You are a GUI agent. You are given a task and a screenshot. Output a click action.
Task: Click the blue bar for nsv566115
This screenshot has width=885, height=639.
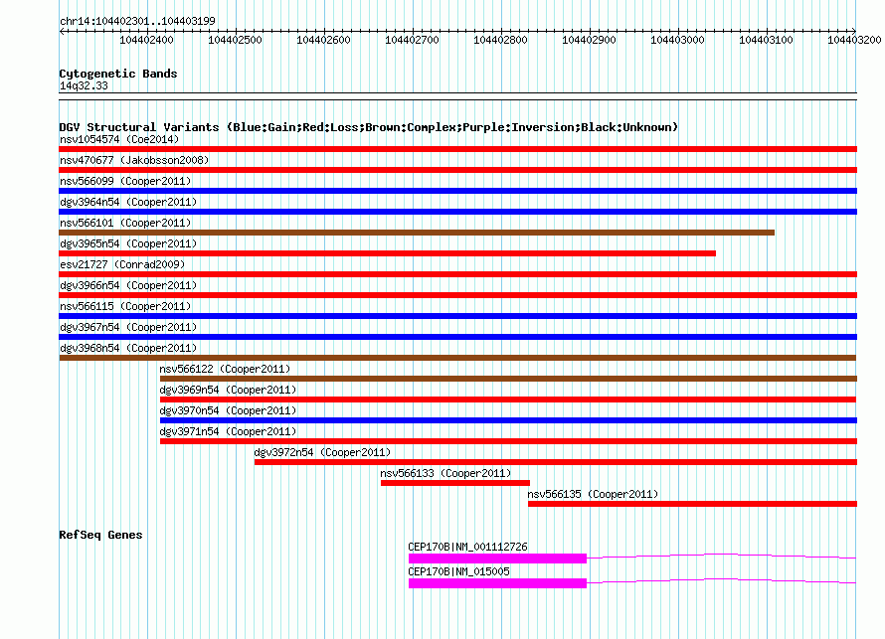point(457,316)
